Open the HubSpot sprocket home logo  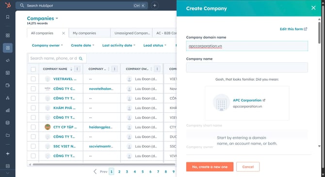click(8, 5)
